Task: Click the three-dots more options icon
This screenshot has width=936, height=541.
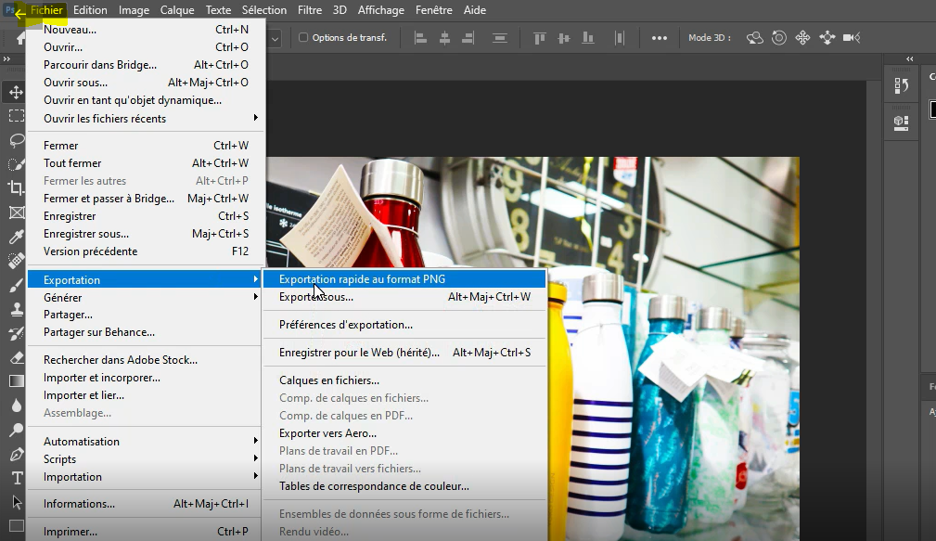Action: coord(660,38)
